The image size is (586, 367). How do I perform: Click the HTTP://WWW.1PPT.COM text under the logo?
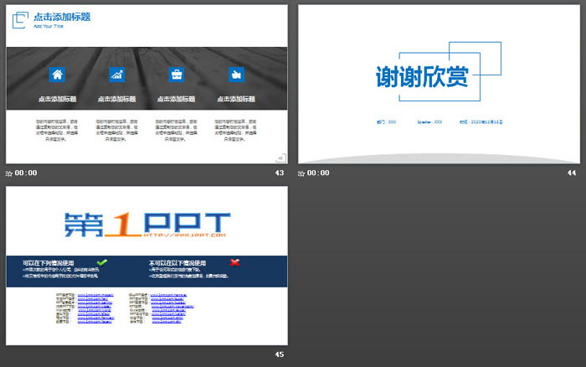(x=185, y=235)
